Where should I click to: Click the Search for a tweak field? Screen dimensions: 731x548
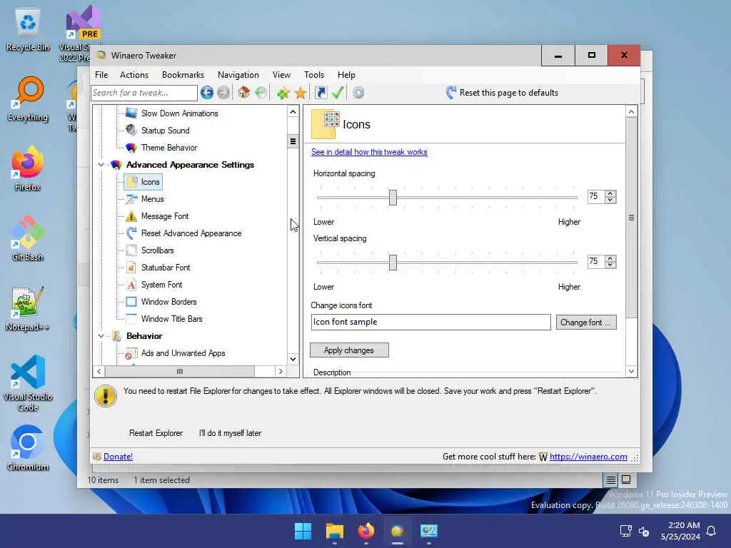click(144, 93)
